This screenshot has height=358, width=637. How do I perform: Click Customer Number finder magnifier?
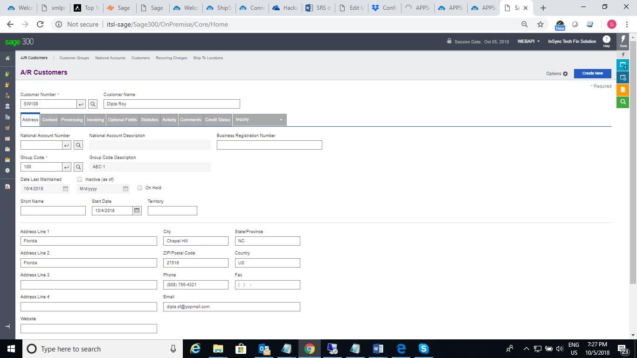click(x=93, y=104)
